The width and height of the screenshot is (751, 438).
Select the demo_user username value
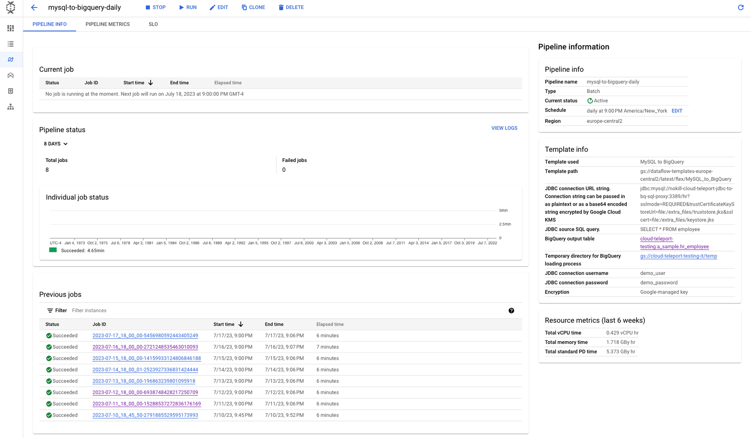coord(652,273)
